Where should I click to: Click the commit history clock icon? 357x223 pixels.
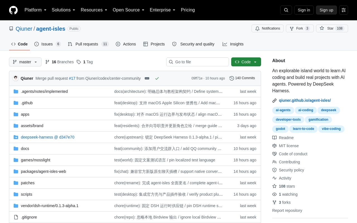(232, 78)
